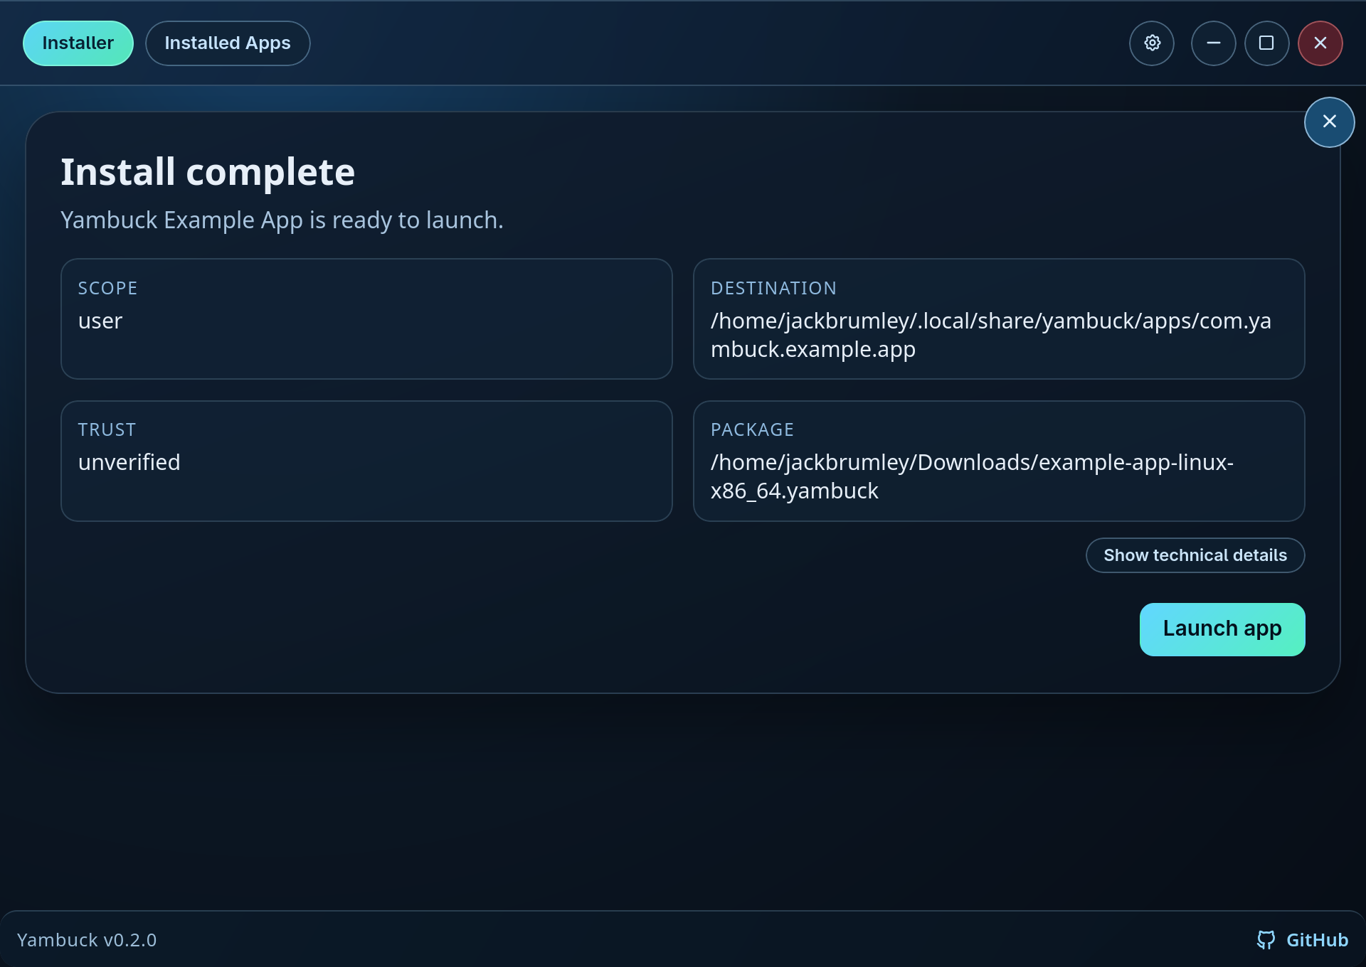Screen dimensions: 1366x967
Task: Launch the installed app
Action: [x=1222, y=629]
